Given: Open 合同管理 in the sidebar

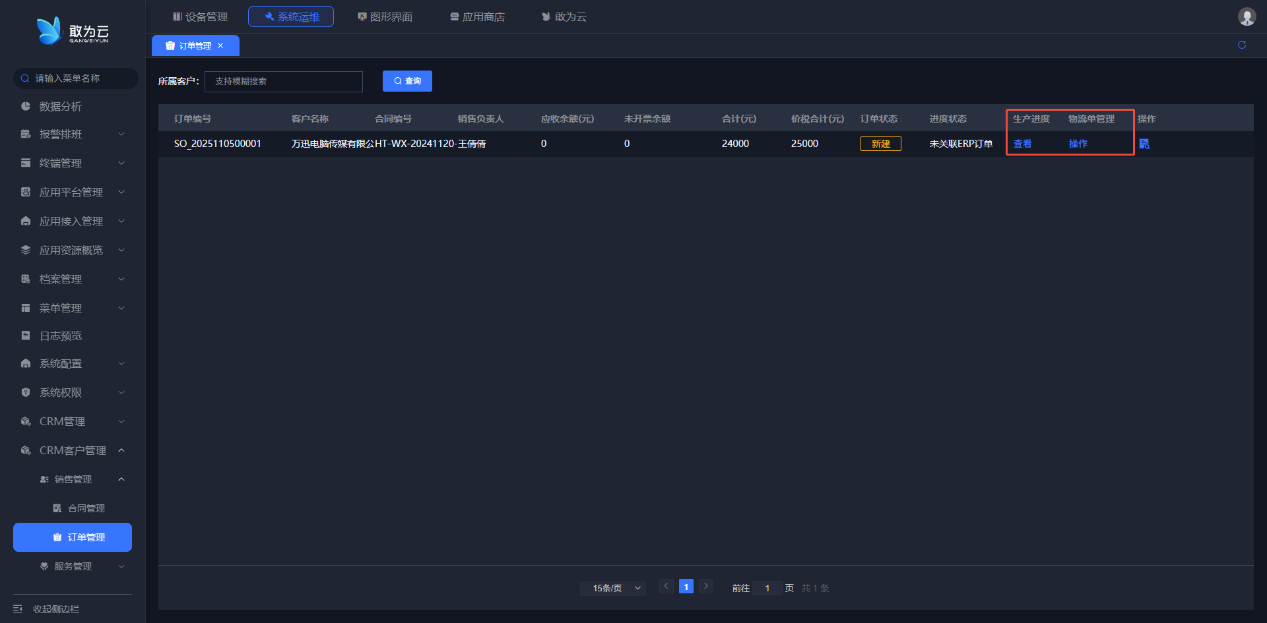Looking at the screenshot, I should pyautogui.click(x=73, y=508).
